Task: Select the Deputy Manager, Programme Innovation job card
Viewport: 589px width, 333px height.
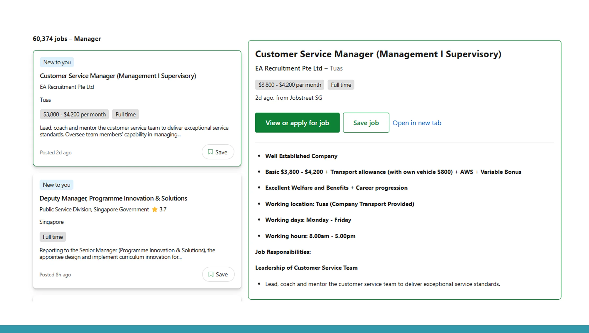Action: click(x=137, y=228)
